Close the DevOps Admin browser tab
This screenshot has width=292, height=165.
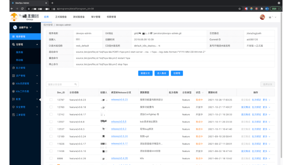46,3
